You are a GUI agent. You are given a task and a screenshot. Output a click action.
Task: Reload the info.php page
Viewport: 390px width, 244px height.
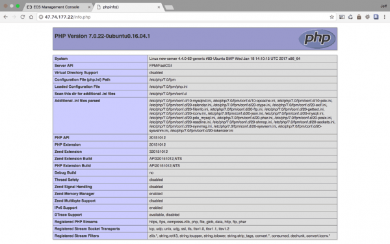click(23, 17)
